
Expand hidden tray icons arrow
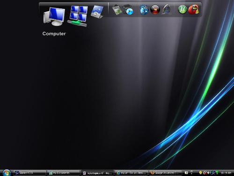[x=191, y=172]
